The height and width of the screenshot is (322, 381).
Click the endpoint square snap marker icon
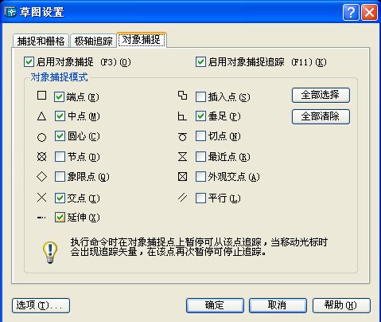pyautogui.click(x=41, y=95)
